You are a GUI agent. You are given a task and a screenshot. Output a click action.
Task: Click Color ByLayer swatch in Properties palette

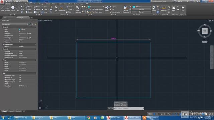pyautogui.click(x=19, y=29)
